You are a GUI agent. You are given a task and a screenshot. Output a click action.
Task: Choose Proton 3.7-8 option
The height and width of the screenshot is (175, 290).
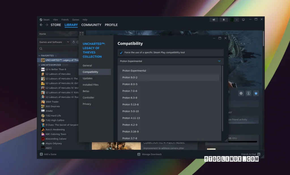click(x=169, y=138)
